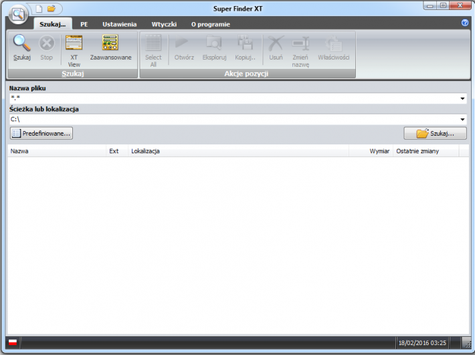Click the Usuń delete icon
The width and height of the screenshot is (475, 355).
click(x=276, y=43)
